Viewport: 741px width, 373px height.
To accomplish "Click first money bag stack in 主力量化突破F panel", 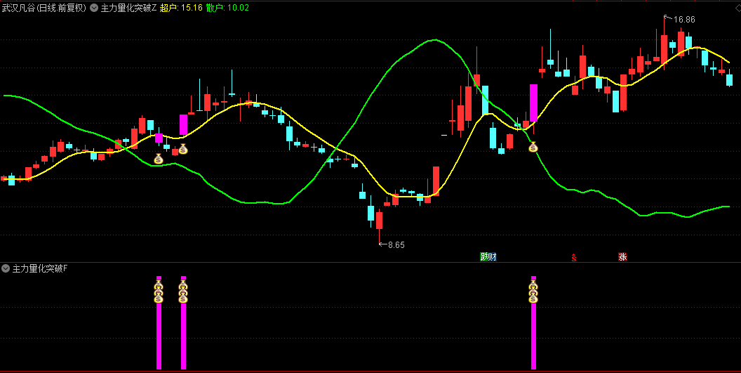I will pos(159,292).
